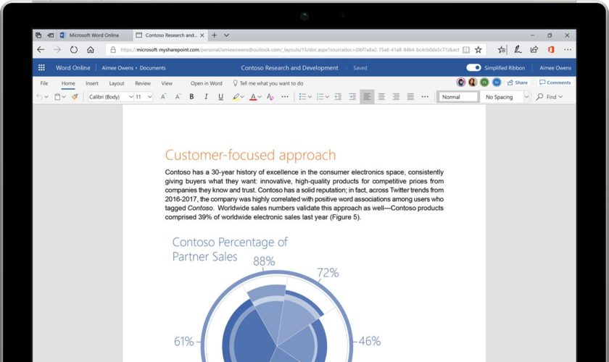Refresh the browser page

(74, 50)
